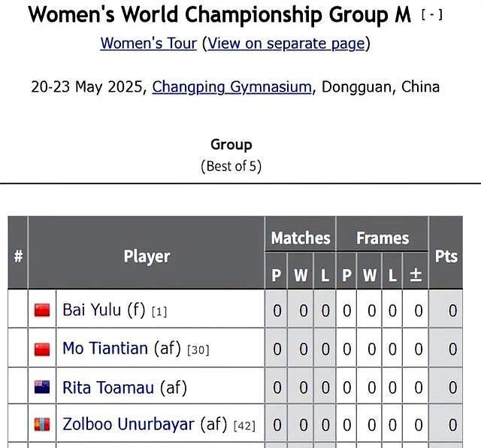Open View on separate page link
Viewport: 481px width, 448px height.
point(286,44)
